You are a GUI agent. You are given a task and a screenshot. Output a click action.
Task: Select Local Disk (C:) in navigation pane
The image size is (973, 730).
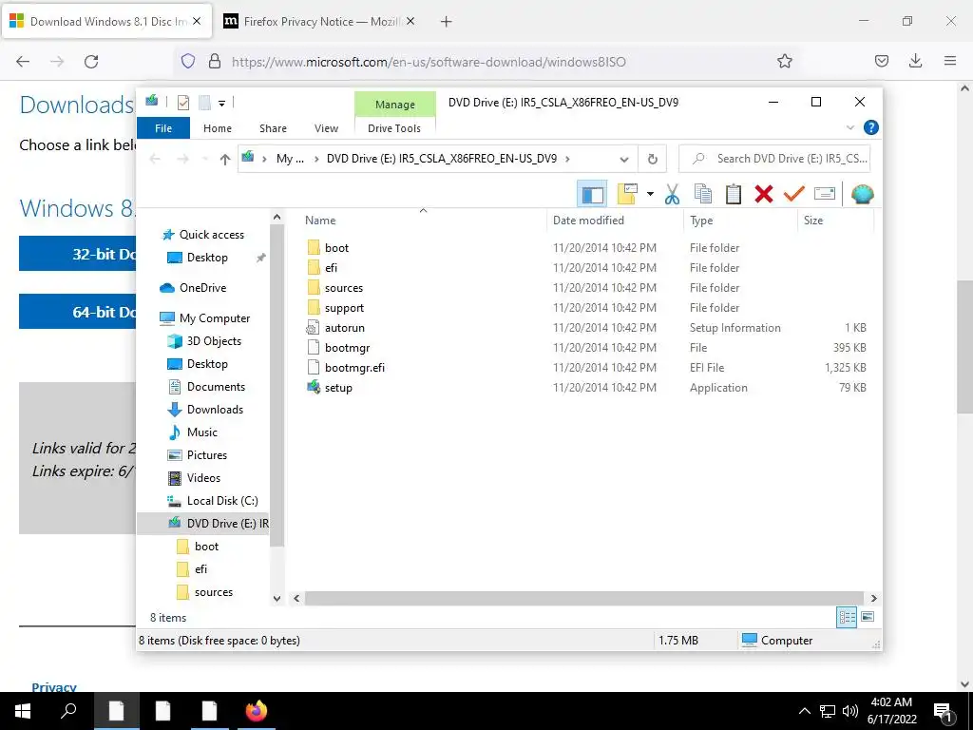click(x=222, y=501)
